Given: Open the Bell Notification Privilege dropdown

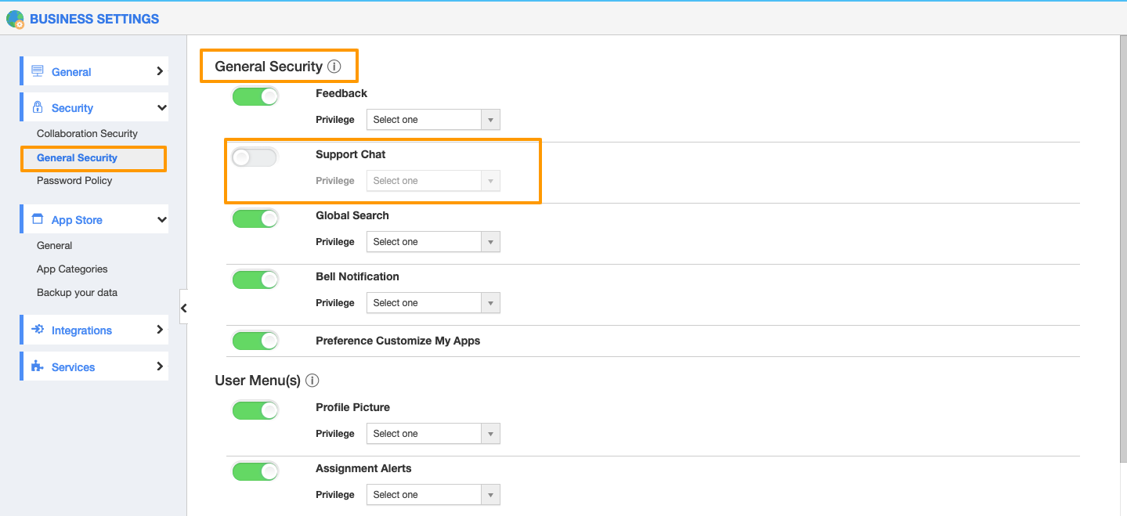Looking at the screenshot, I should coord(433,303).
